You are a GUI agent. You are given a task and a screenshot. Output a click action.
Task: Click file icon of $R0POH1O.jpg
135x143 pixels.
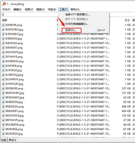tap(3, 93)
